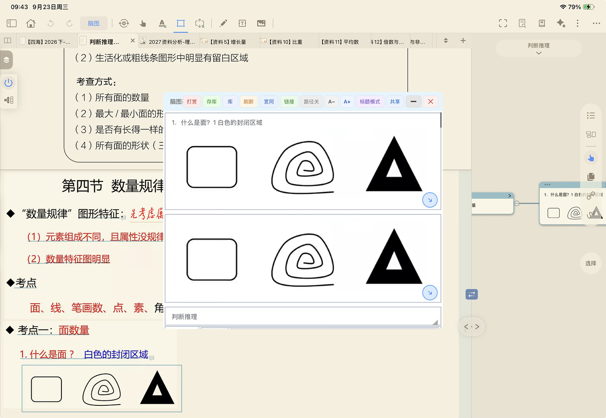The height and width of the screenshot is (418, 606).
Task: Click the 打赏 button
Action: (x=192, y=102)
